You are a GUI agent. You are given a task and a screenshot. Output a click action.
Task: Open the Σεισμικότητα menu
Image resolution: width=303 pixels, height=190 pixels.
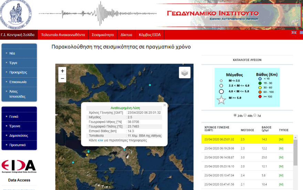point(103,35)
